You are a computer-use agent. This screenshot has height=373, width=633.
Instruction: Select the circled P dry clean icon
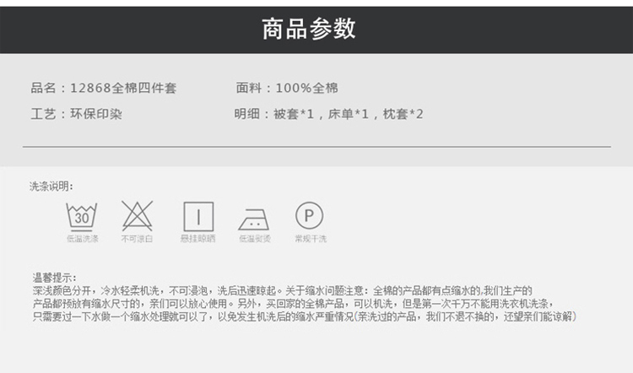(310, 216)
